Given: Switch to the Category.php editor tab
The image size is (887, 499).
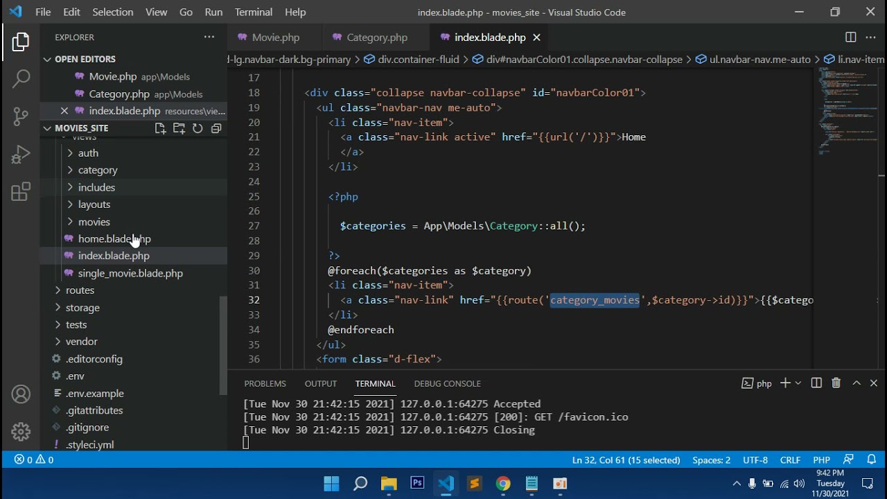Looking at the screenshot, I should [377, 37].
